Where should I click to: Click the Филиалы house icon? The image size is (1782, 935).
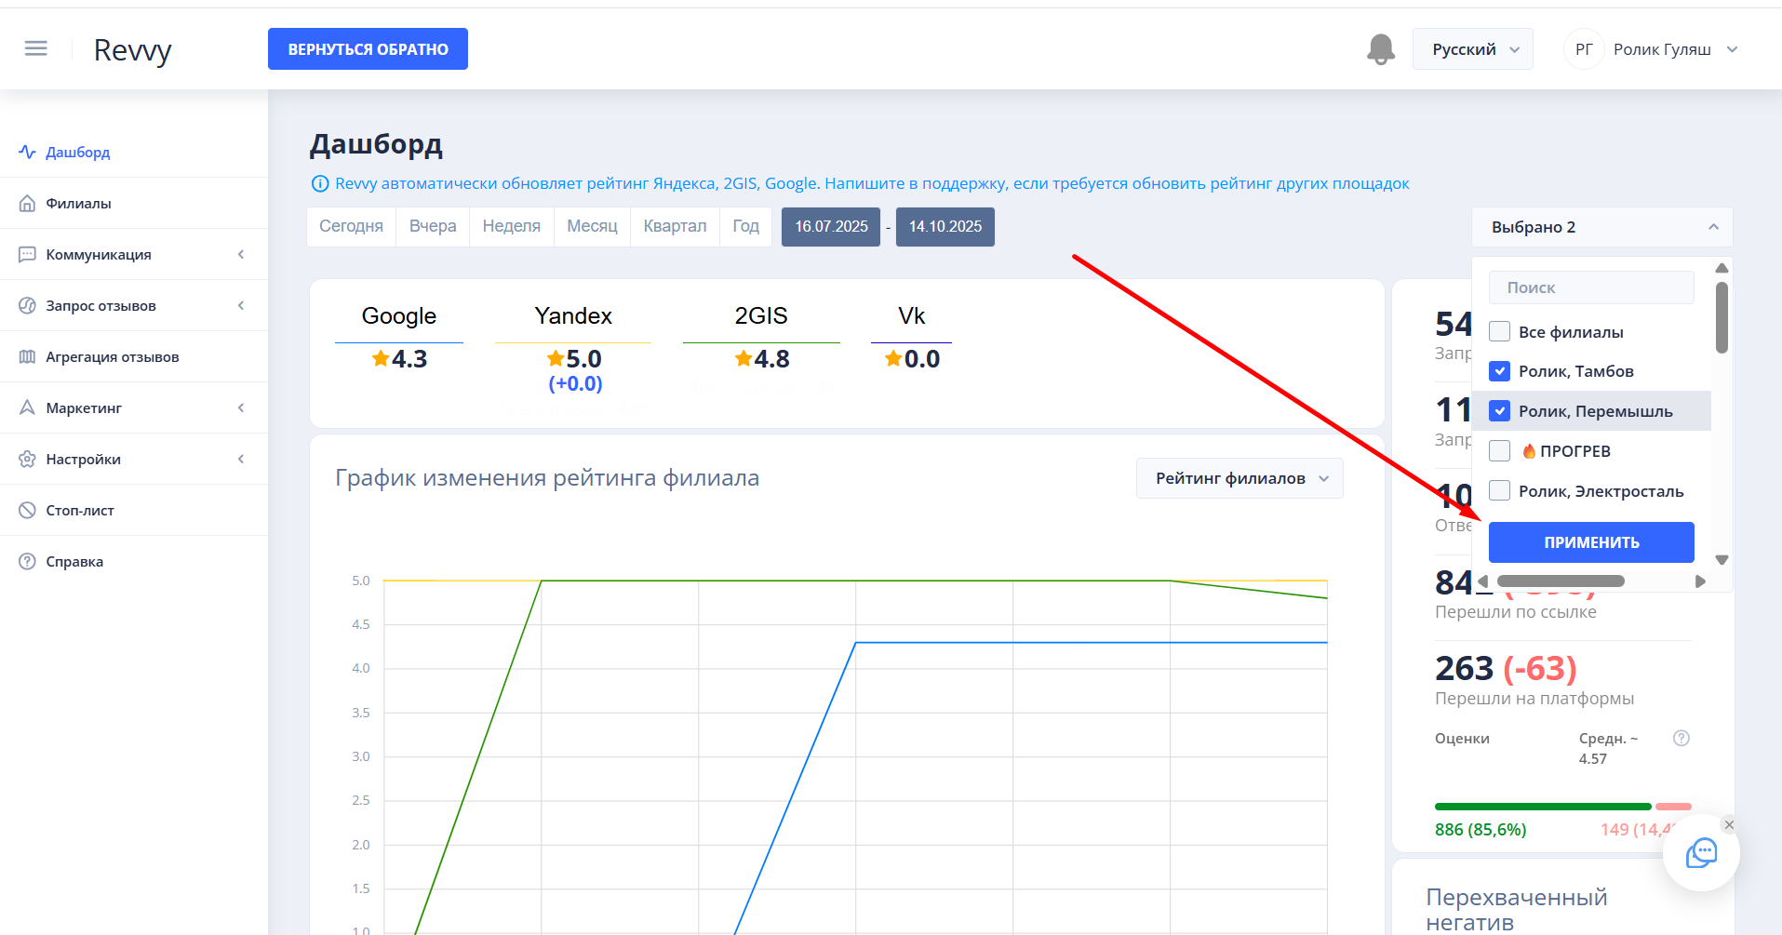pos(27,203)
